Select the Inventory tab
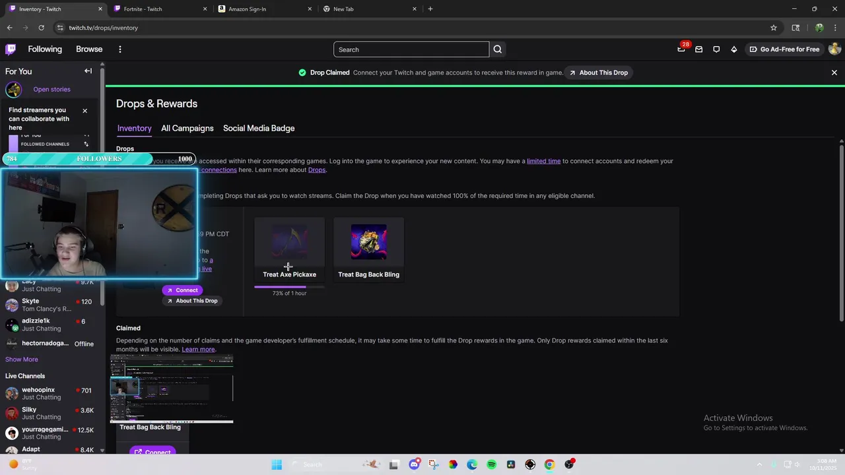The width and height of the screenshot is (845, 475). click(134, 129)
